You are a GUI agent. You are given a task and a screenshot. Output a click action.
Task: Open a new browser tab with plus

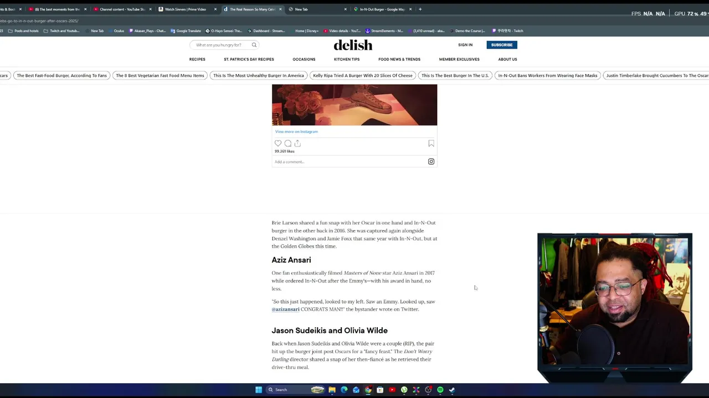pyautogui.click(x=420, y=9)
